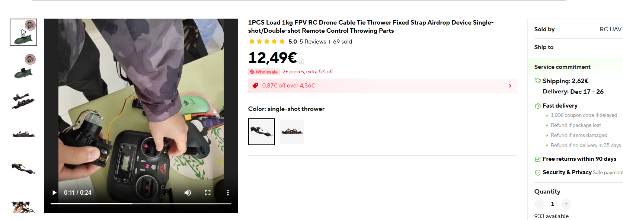Open the RC UAV seller link
This screenshot has width=623, height=220.
611,29
